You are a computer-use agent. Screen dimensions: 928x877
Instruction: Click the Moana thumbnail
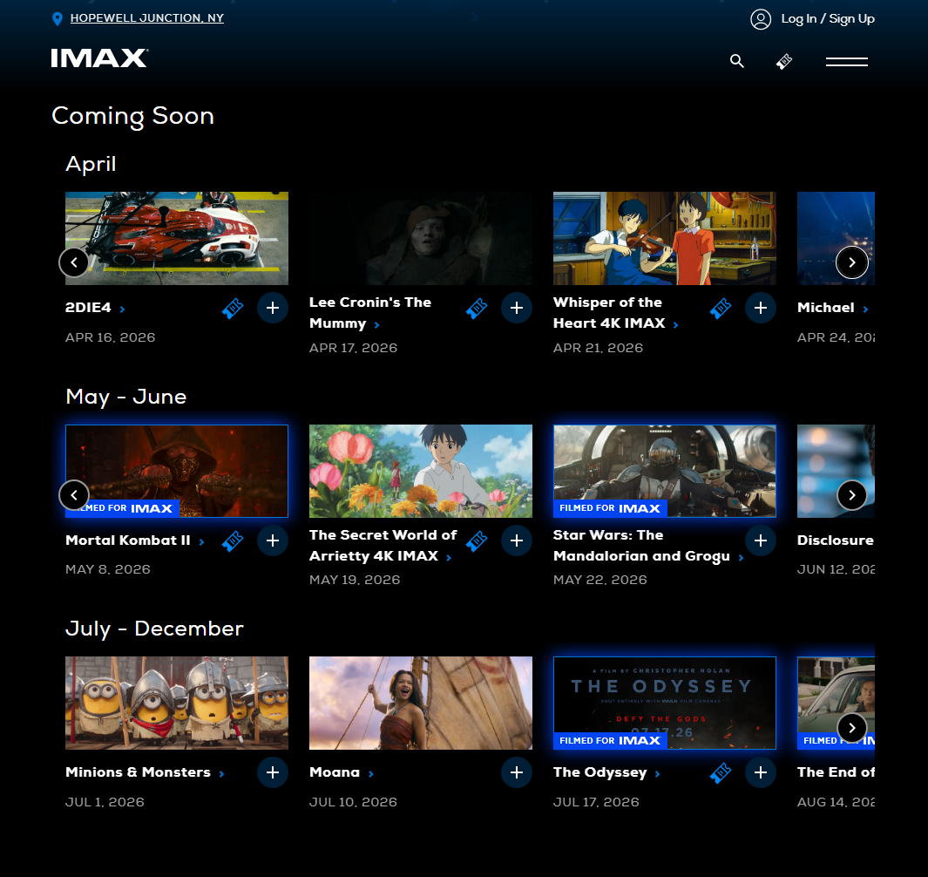[420, 703]
